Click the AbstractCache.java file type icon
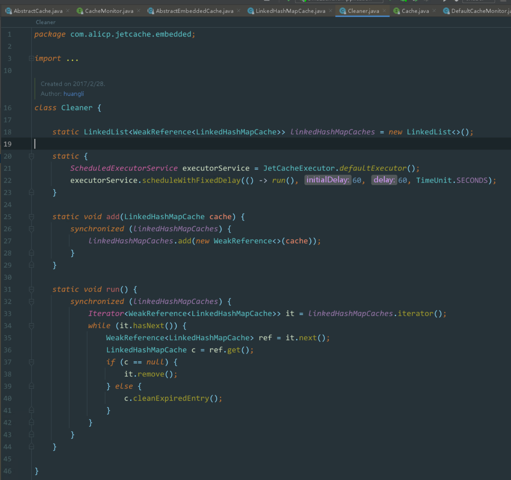The image size is (511, 480). click(8, 11)
